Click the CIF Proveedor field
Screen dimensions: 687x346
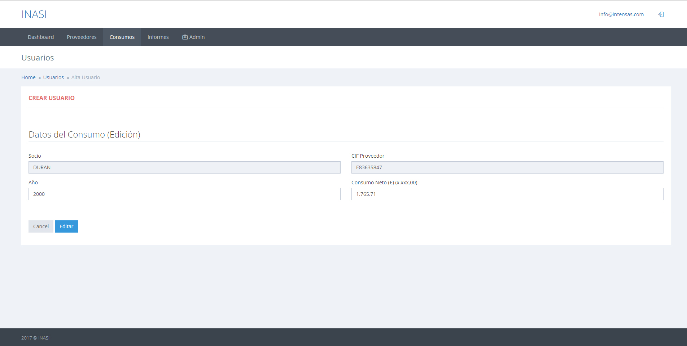click(x=507, y=167)
